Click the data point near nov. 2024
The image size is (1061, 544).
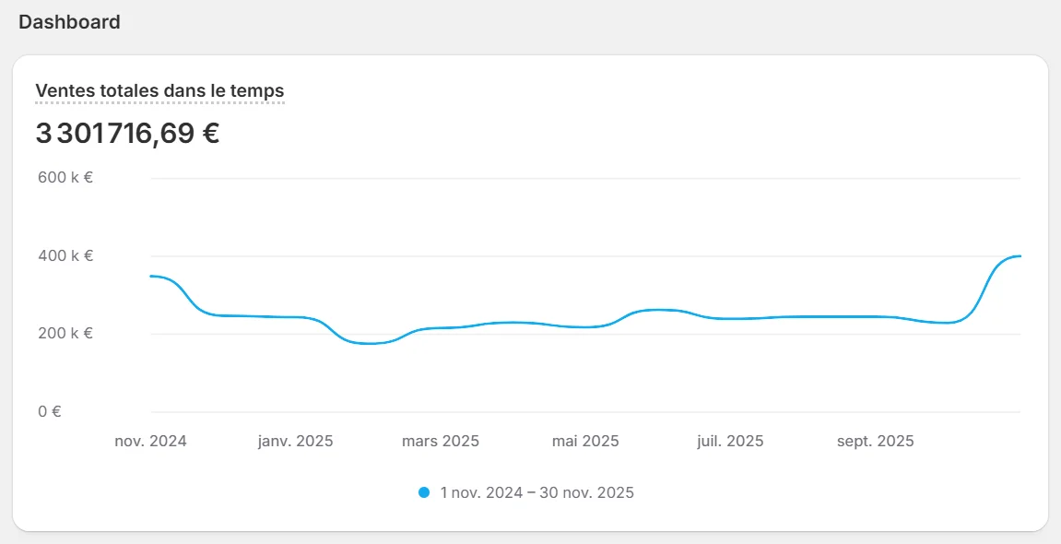[152, 276]
